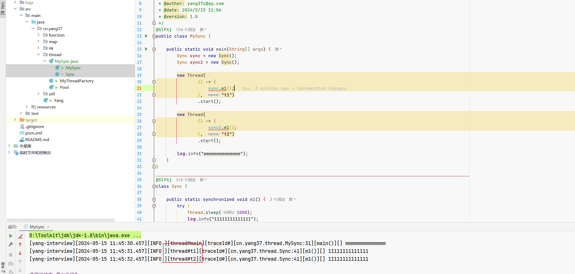Screen dimensions: 575x274
Task: Expand the test folder
Action: [21, 113]
